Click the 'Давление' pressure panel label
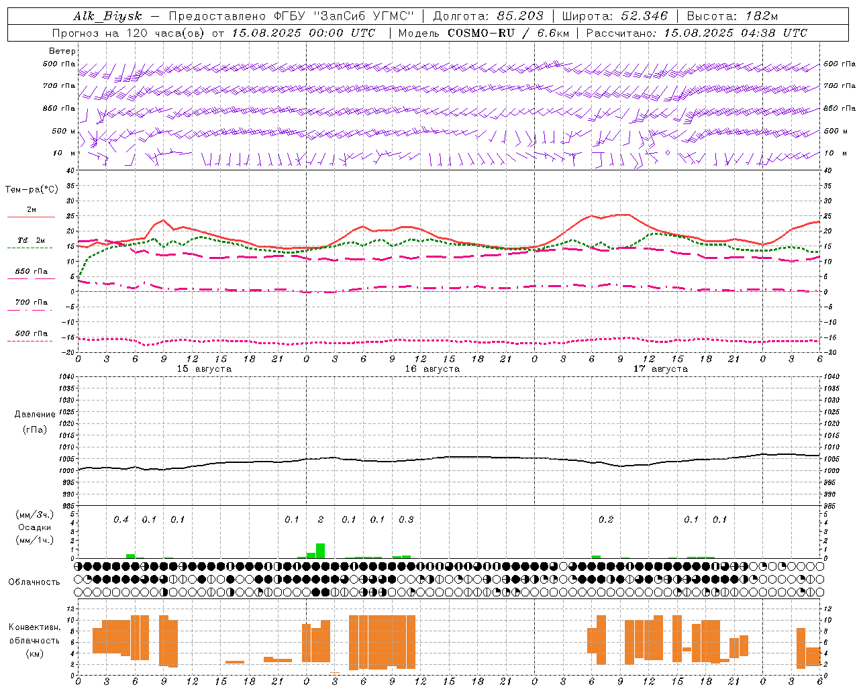The image size is (859, 687). pos(35,415)
